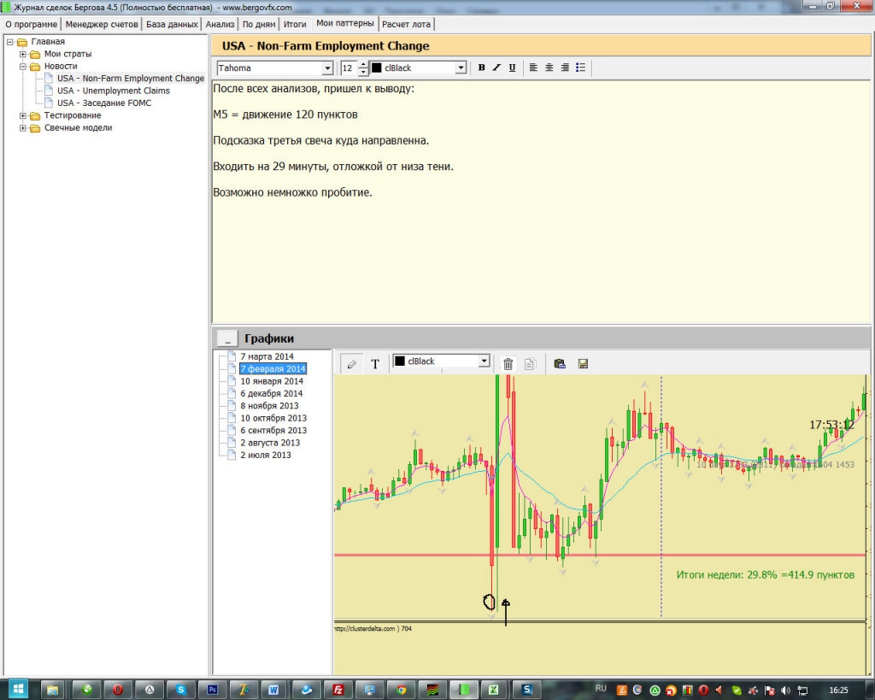The width and height of the screenshot is (875, 700).
Task: Apply bullet list formatting to the note
Action: [x=581, y=68]
